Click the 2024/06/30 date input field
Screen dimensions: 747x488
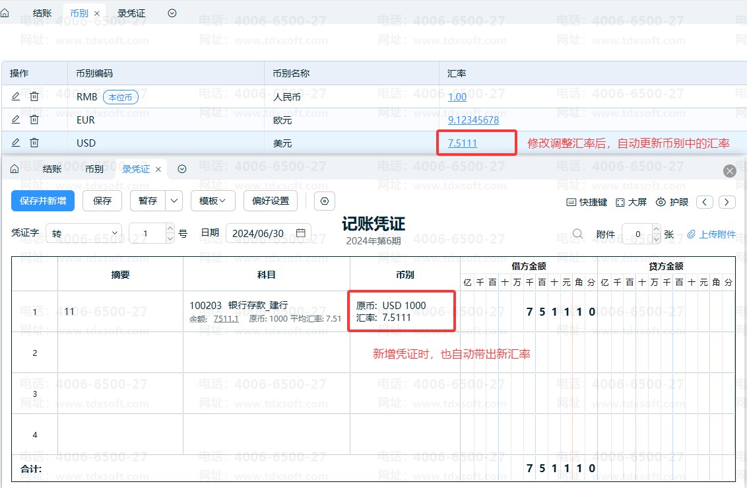259,233
